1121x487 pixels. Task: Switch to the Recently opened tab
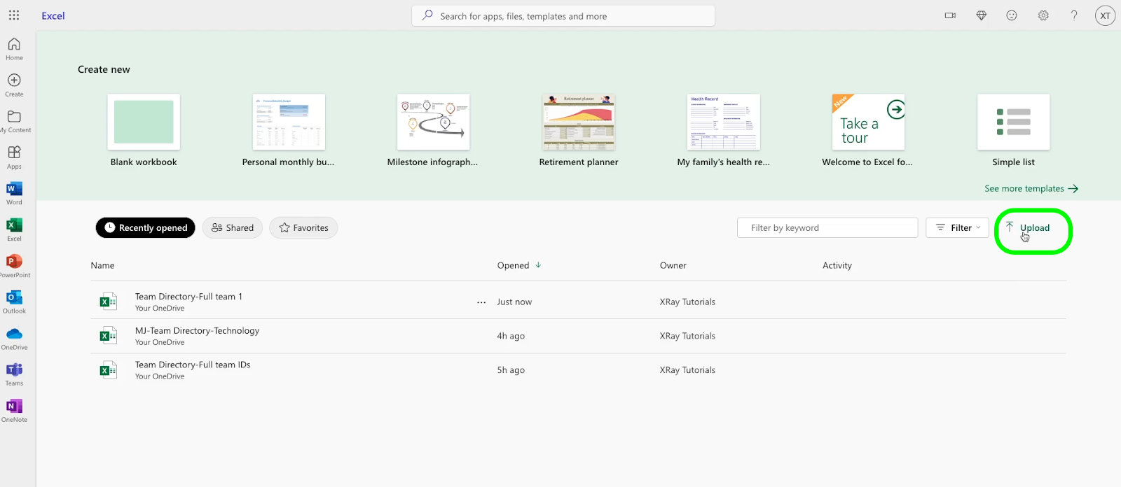click(146, 227)
